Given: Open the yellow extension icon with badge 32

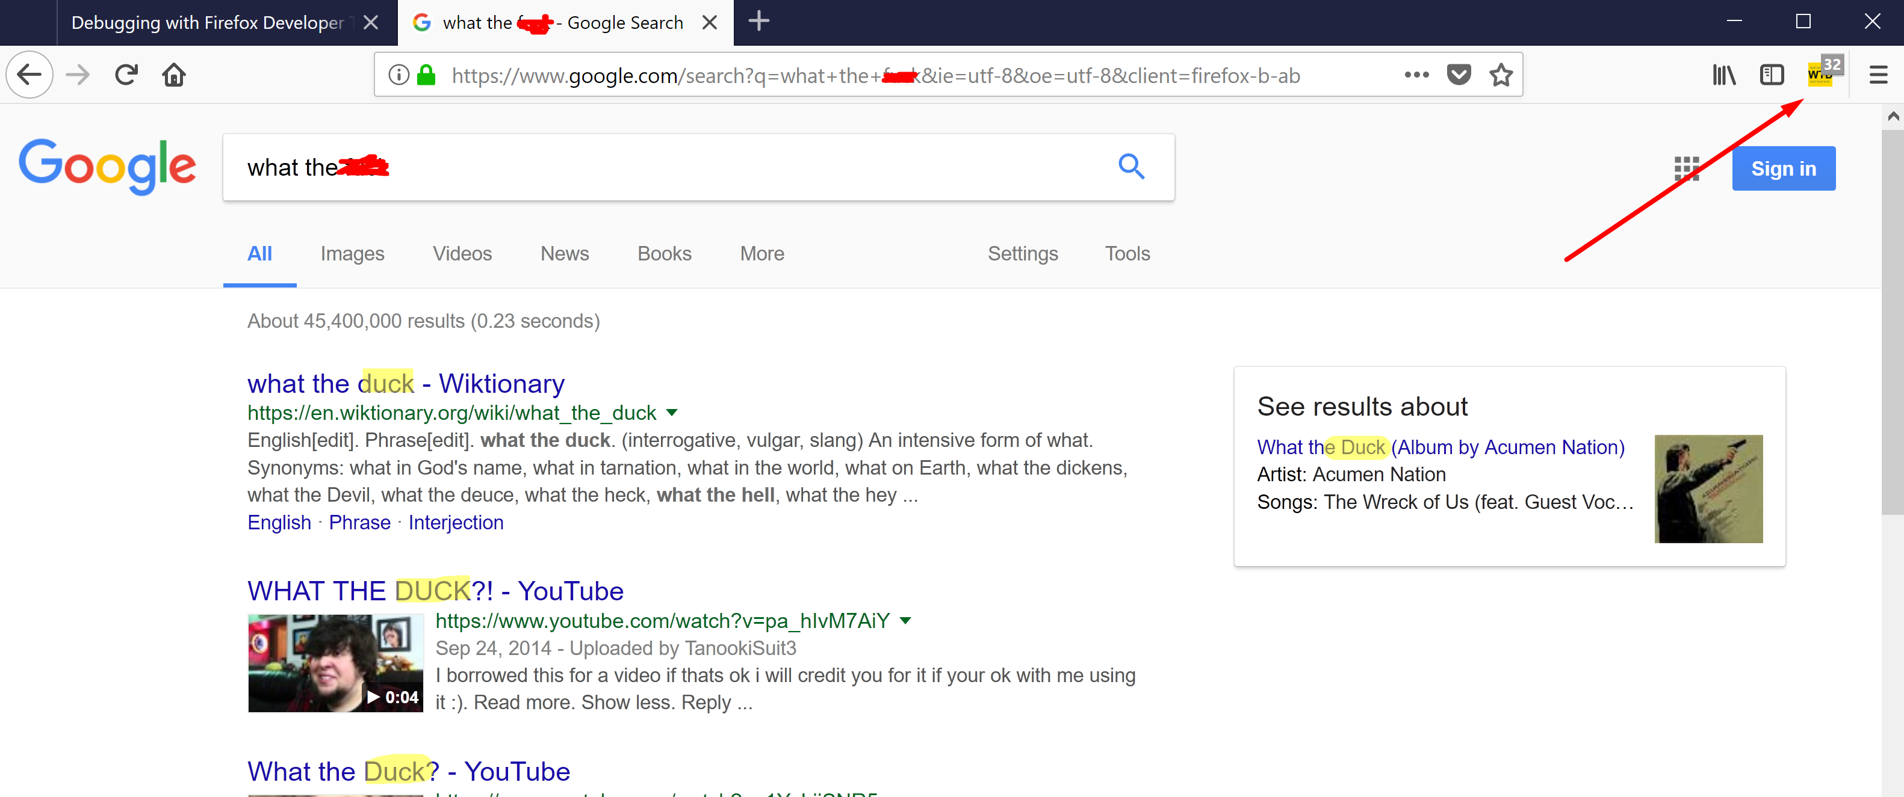Looking at the screenshot, I should [1821, 74].
